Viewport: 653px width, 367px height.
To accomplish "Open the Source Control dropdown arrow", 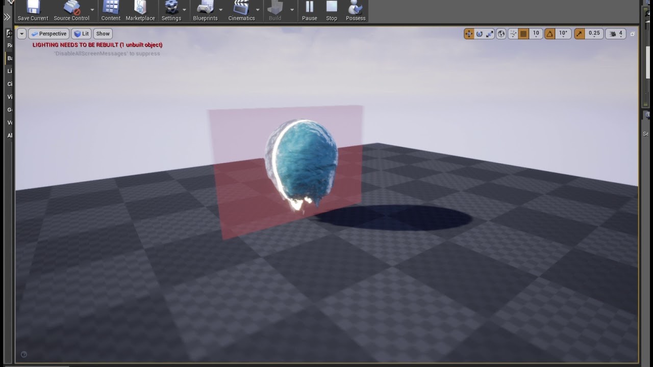I will (x=92, y=10).
